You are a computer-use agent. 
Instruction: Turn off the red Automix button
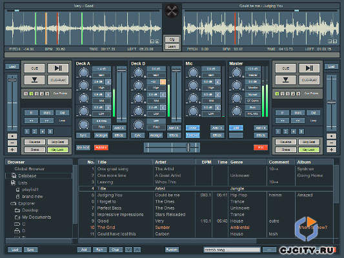pyautogui.click(x=101, y=148)
